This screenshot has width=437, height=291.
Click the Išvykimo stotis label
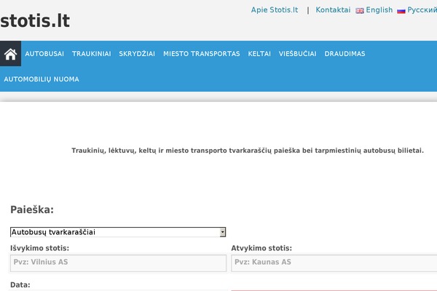tap(39, 248)
